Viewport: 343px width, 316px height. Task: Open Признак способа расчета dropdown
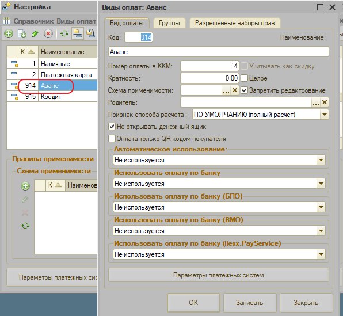[x=324, y=115]
